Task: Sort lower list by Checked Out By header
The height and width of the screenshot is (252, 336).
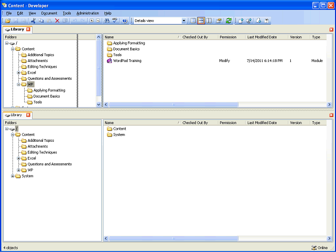Action: coord(199,123)
